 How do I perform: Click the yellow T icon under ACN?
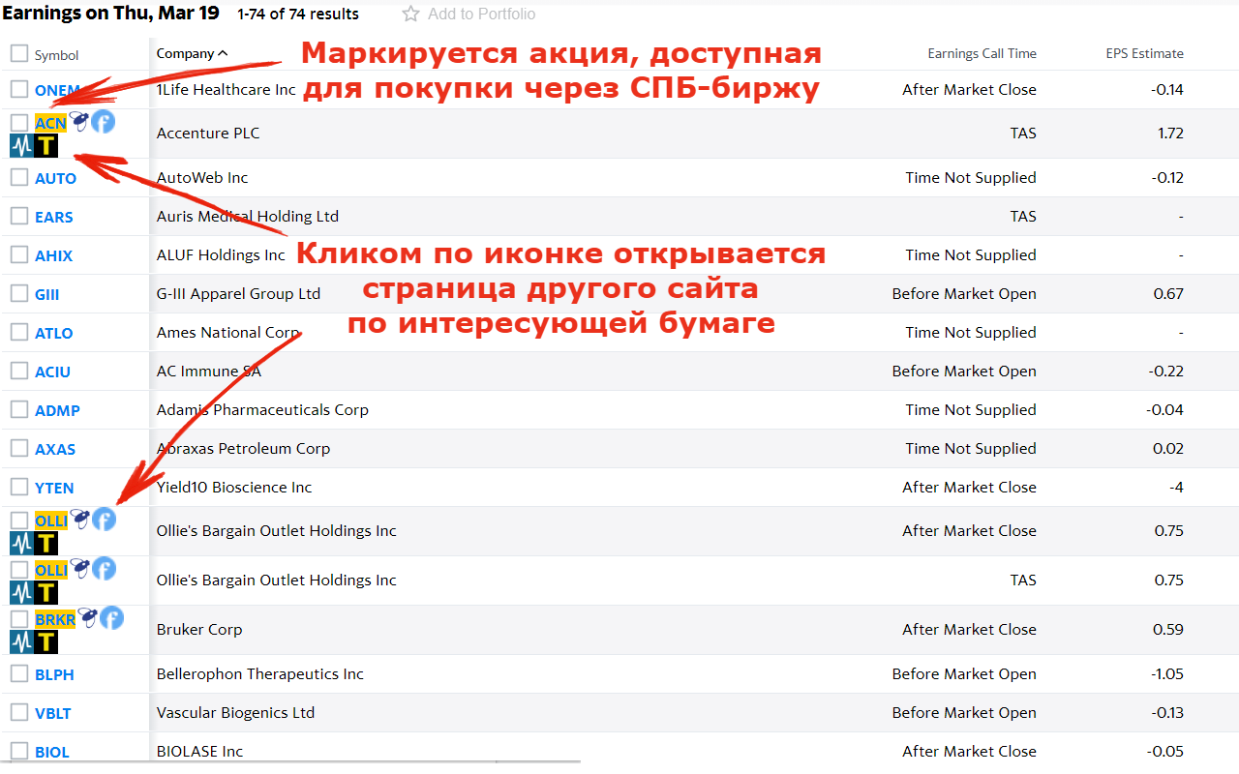point(46,146)
